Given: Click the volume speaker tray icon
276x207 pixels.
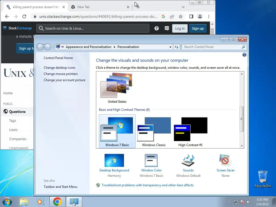Looking at the screenshot, I should [x=249, y=202].
